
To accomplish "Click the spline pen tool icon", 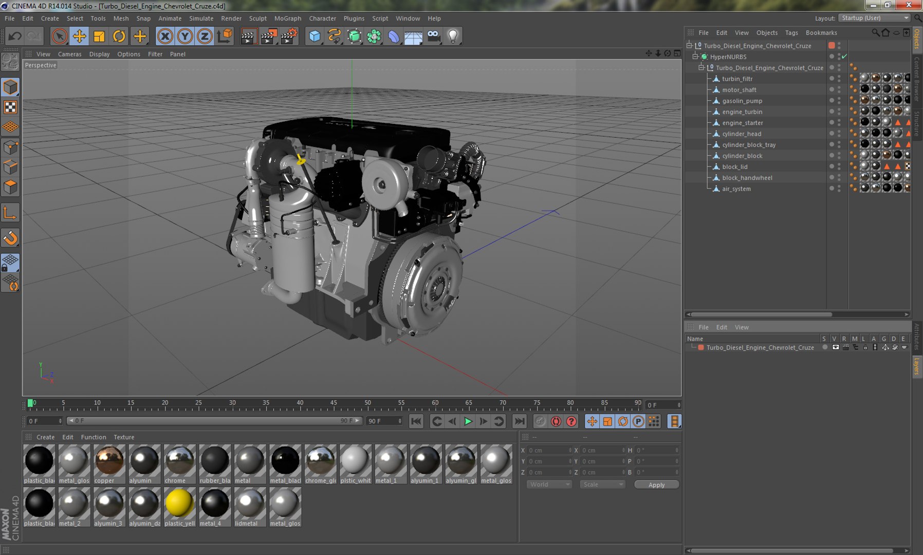I will coord(335,36).
